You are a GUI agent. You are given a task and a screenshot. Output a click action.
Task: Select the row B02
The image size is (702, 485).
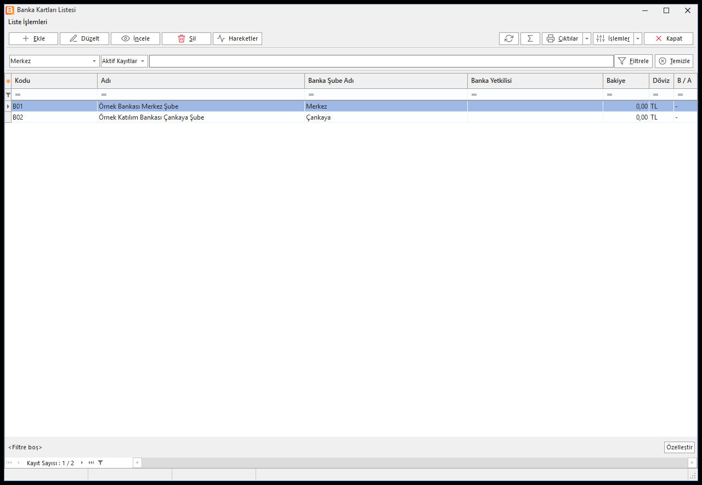tap(351, 117)
